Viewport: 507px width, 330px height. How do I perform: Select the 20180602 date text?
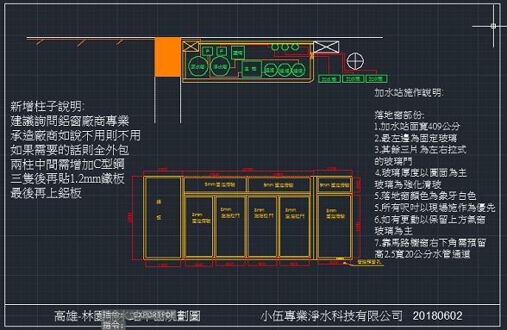pos(437,315)
